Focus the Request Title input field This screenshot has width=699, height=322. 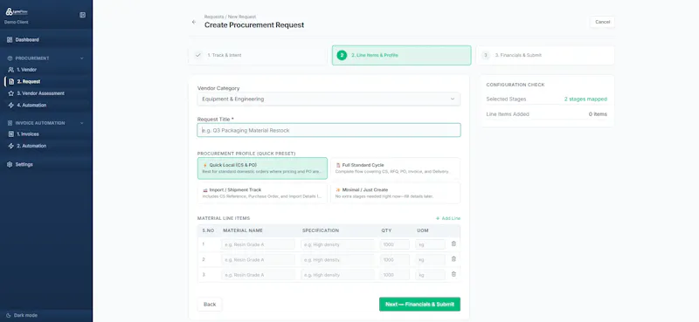tap(329, 130)
